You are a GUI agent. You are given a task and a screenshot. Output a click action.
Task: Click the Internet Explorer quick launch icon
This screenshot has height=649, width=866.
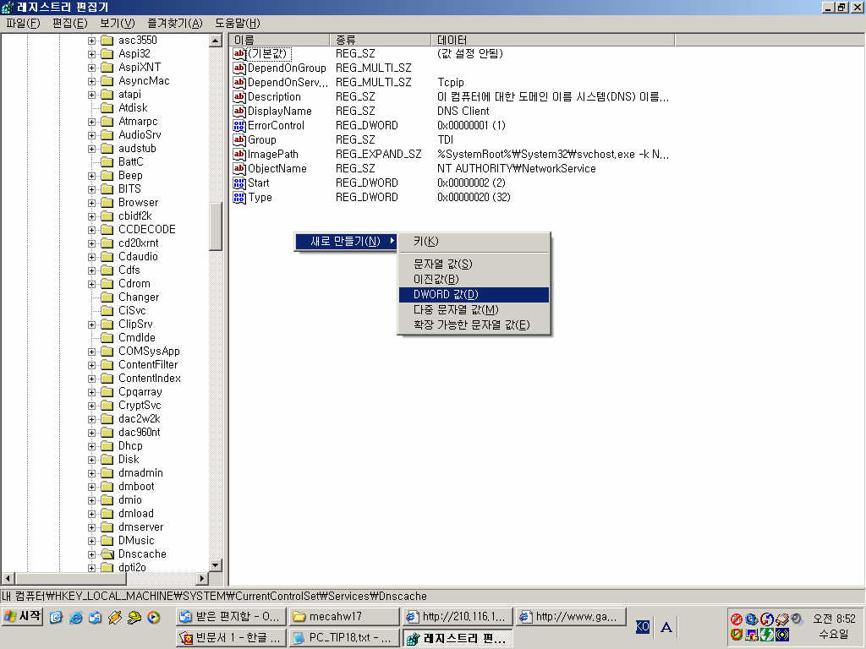(x=76, y=617)
